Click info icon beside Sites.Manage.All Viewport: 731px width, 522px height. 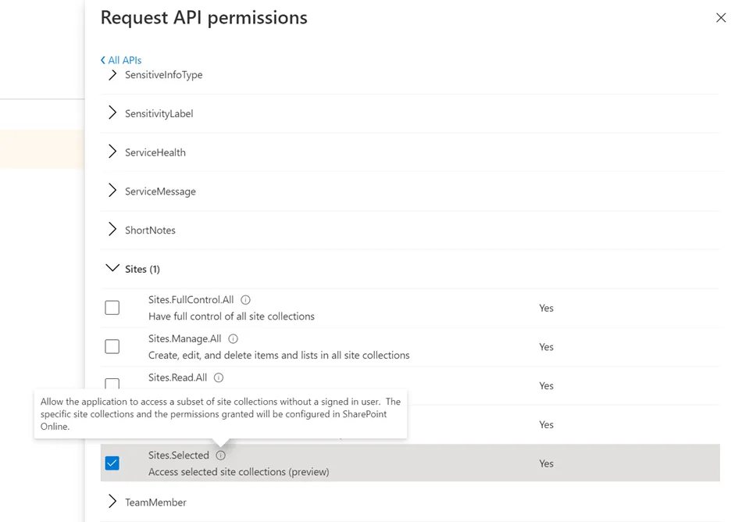(x=233, y=339)
